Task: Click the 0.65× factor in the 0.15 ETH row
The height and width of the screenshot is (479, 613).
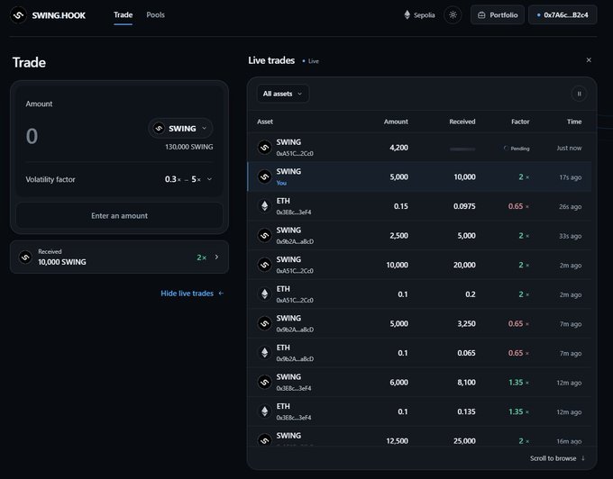Action: (518, 206)
